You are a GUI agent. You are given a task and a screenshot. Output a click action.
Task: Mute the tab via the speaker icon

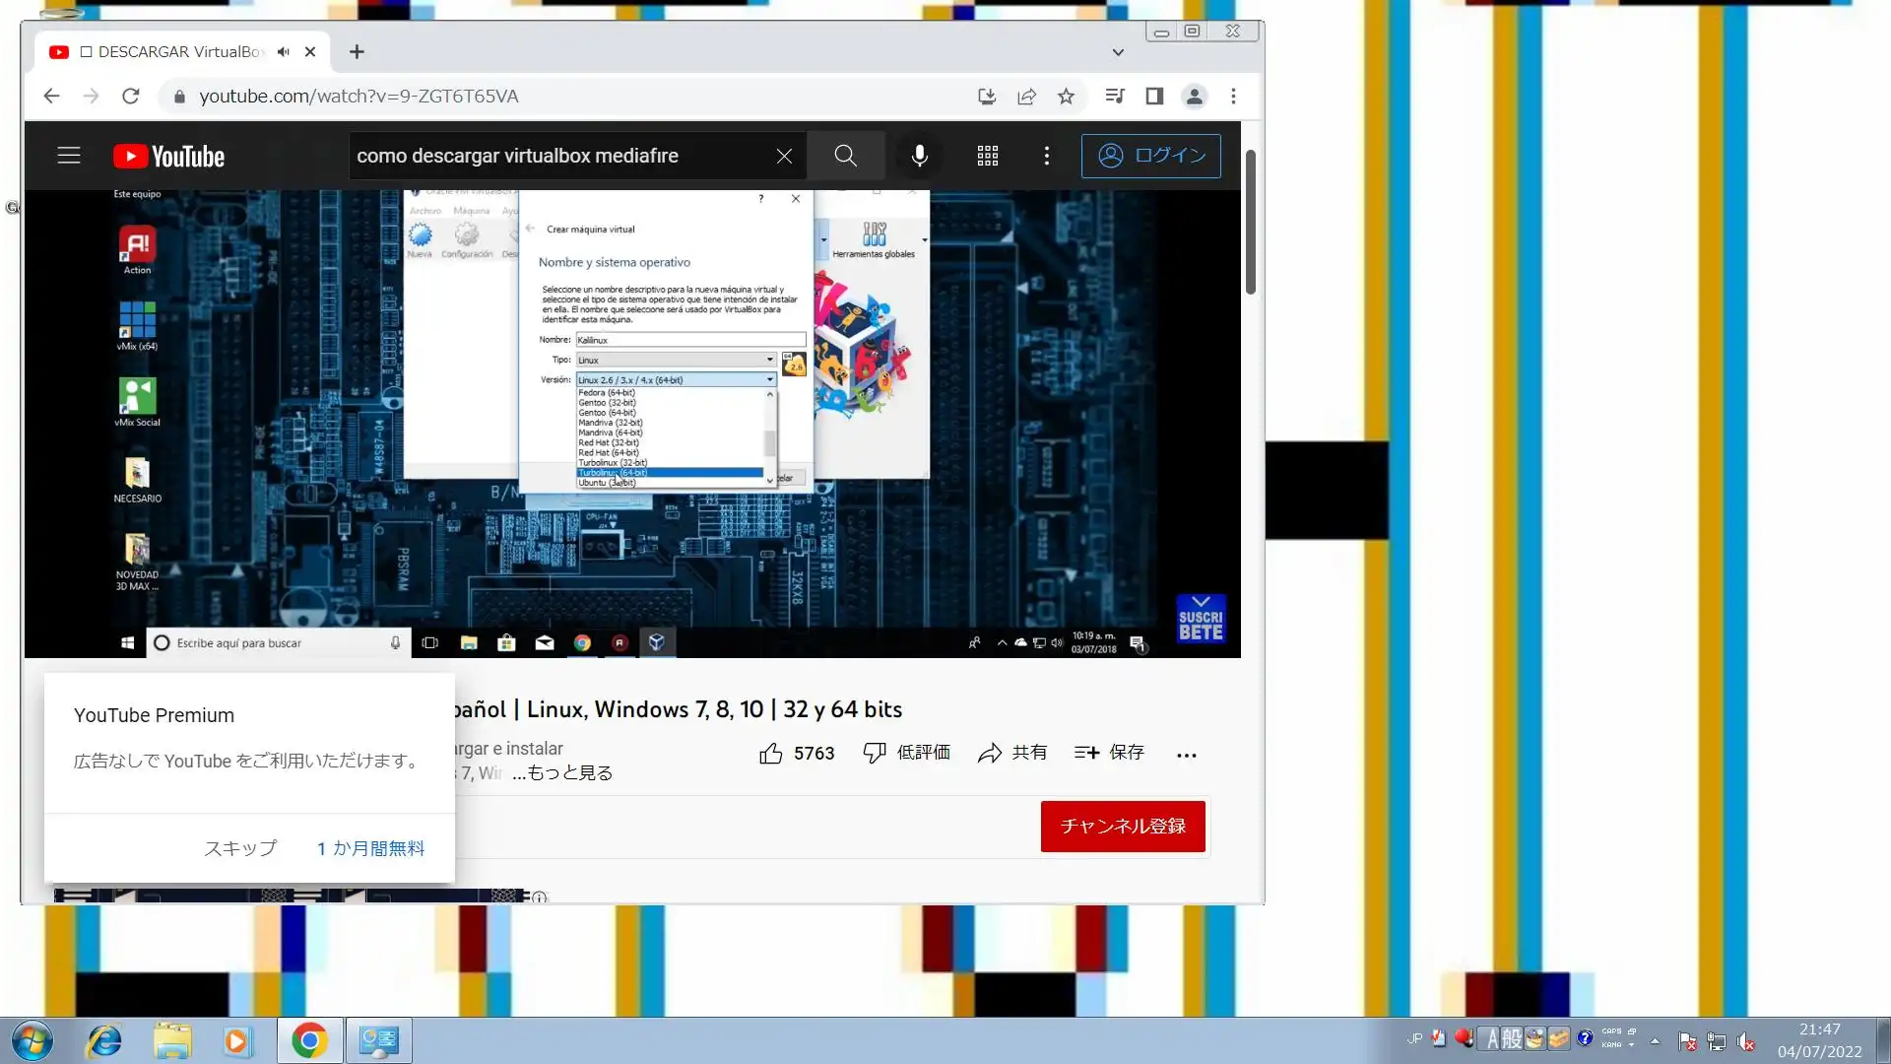(284, 52)
